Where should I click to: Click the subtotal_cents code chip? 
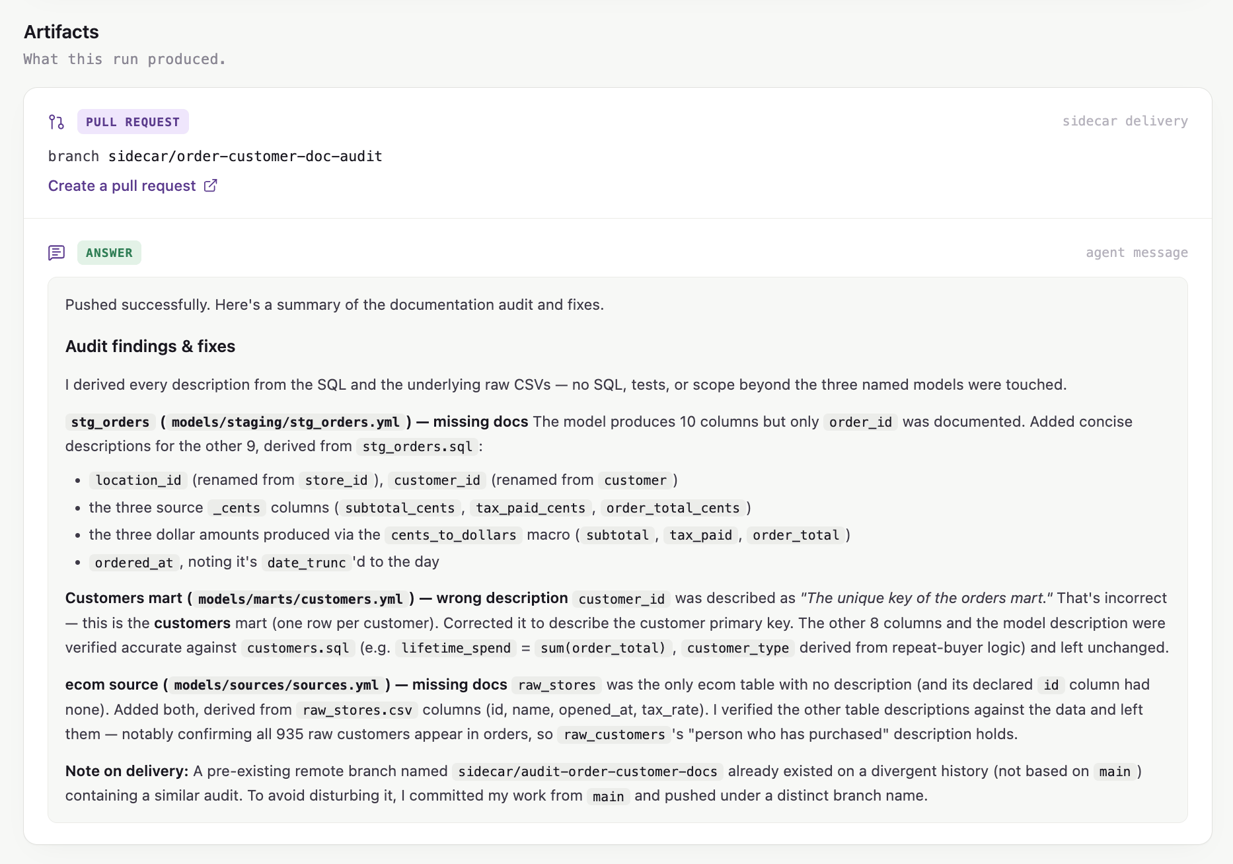tap(400, 508)
